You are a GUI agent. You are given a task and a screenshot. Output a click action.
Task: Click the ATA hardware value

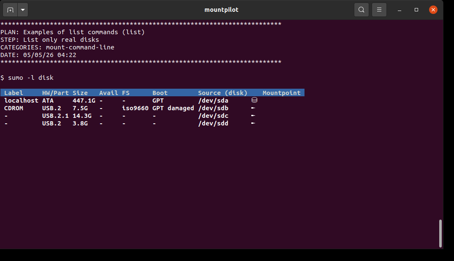[x=48, y=101]
